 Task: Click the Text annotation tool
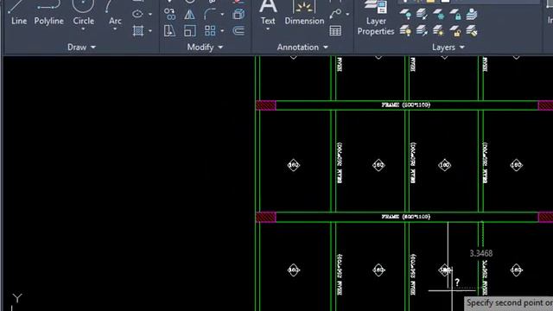[x=268, y=12]
